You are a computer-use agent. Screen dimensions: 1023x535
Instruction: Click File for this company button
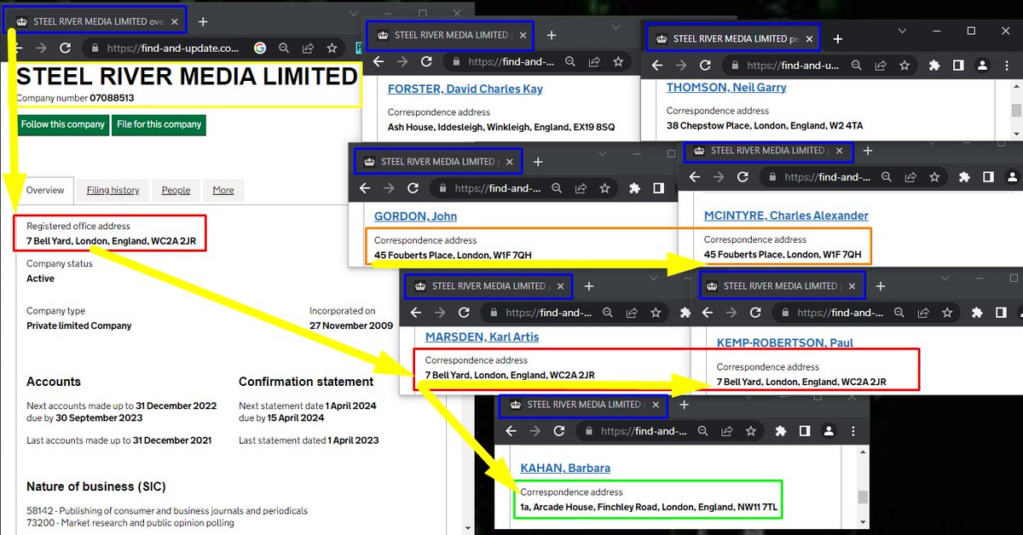coord(159,124)
